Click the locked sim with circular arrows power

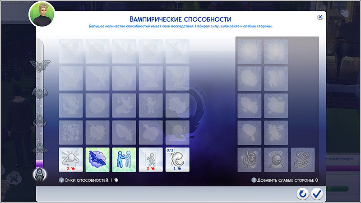pyautogui.click(x=151, y=106)
